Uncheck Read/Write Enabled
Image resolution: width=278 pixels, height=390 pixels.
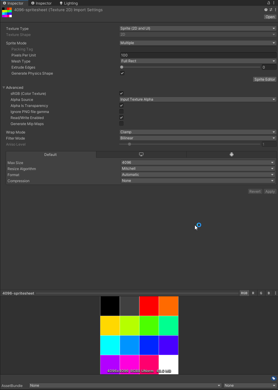121,118
